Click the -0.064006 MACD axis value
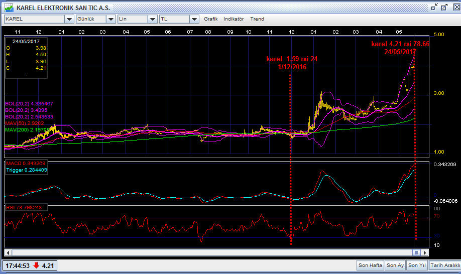This screenshot has width=461, height=274. pos(445,201)
